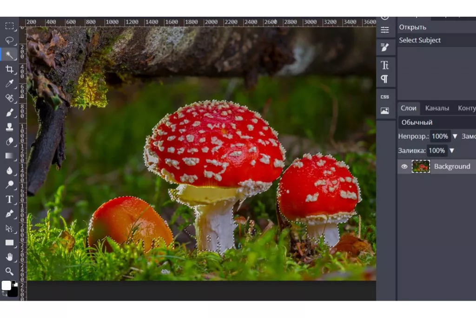The width and height of the screenshot is (476, 318).
Task: Open the Brush settings panel icon
Action: pyautogui.click(x=385, y=47)
